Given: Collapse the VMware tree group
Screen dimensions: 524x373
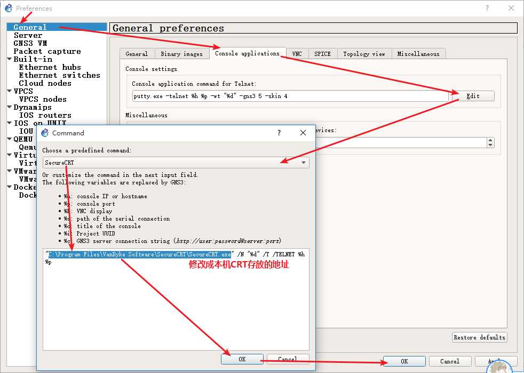Looking at the screenshot, I should click(10, 171).
